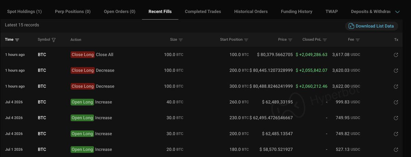The image size is (411, 157).
Task: Sort by Closed PnL column icon
Action: [x=325, y=40]
